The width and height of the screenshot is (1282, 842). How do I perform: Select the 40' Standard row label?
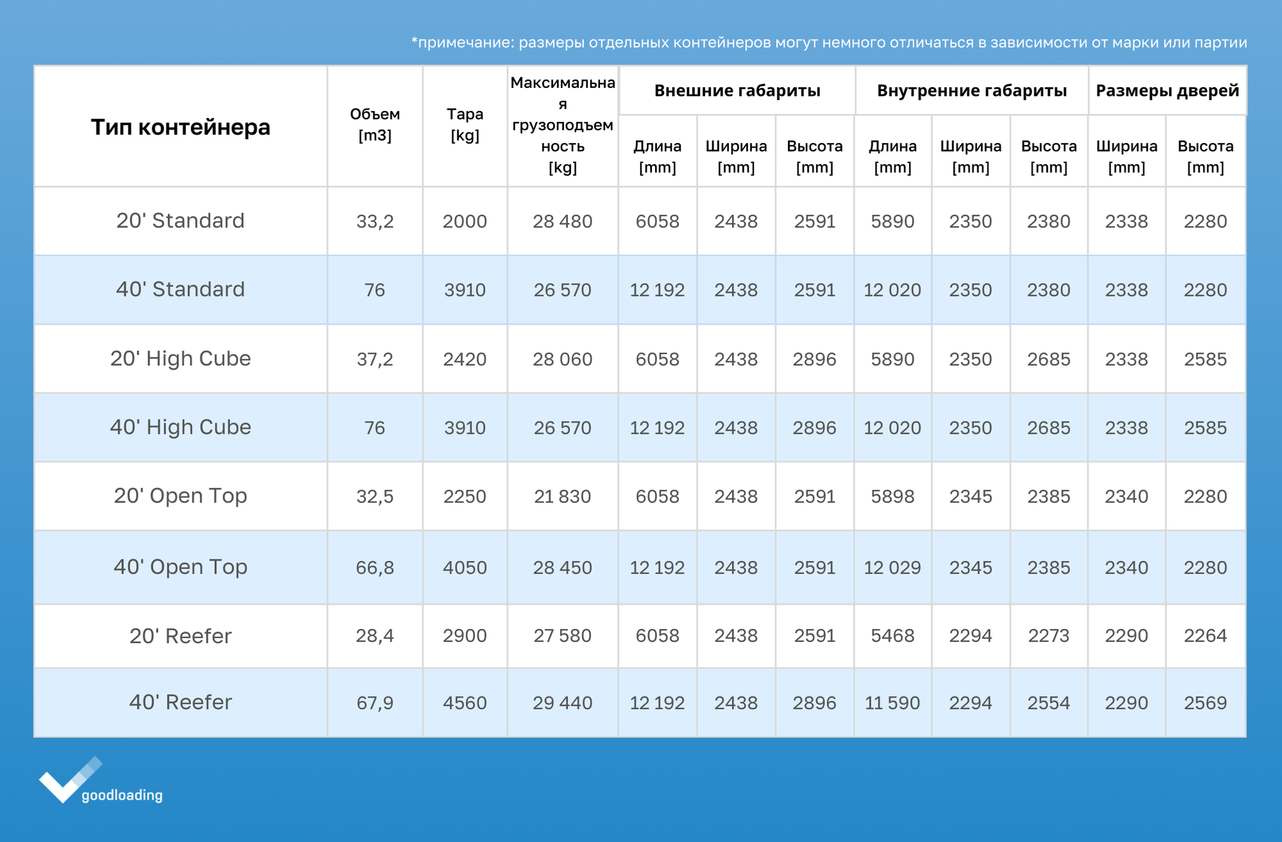pos(180,289)
